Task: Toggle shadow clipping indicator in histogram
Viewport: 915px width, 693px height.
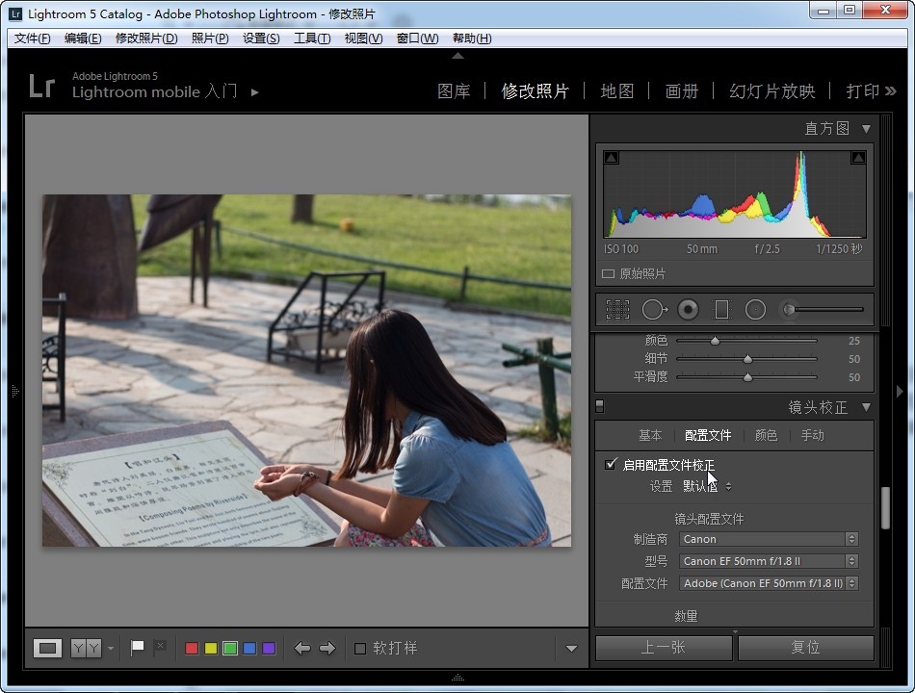Action: tap(612, 158)
